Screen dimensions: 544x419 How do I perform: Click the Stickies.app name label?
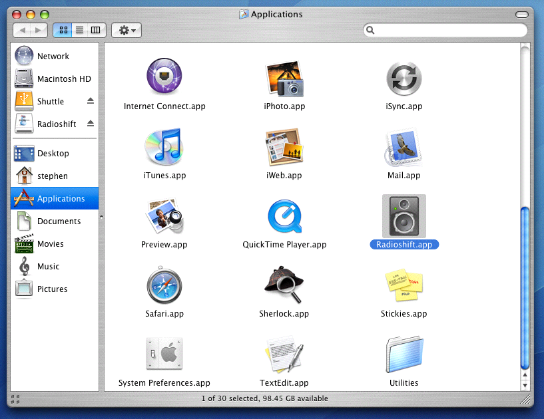tap(404, 314)
